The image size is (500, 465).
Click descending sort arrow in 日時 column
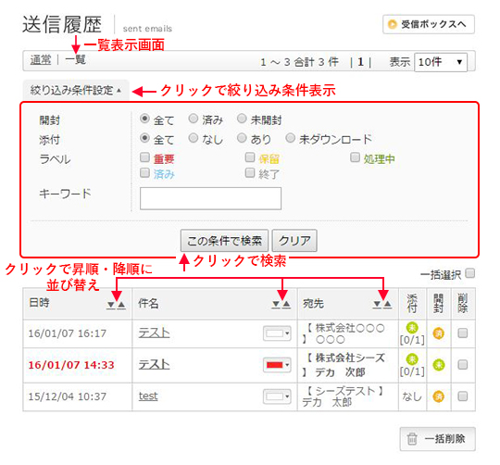(x=111, y=306)
